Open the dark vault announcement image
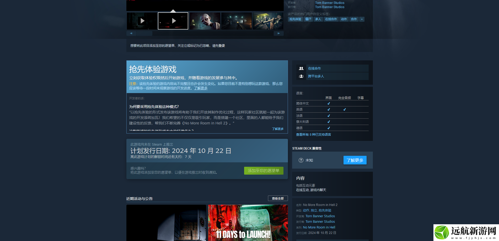The width and height of the screenshot is (499, 241). click(x=166, y=223)
